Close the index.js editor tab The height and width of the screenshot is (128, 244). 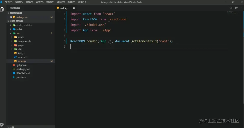coord(74,8)
